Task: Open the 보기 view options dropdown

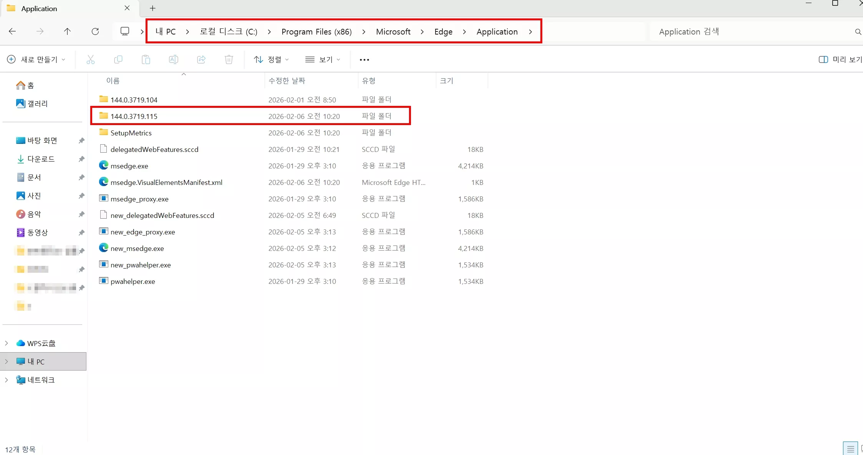Action: (323, 59)
